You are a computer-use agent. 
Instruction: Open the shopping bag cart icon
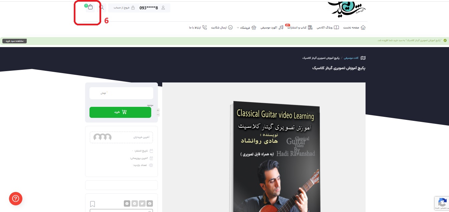(x=90, y=7)
